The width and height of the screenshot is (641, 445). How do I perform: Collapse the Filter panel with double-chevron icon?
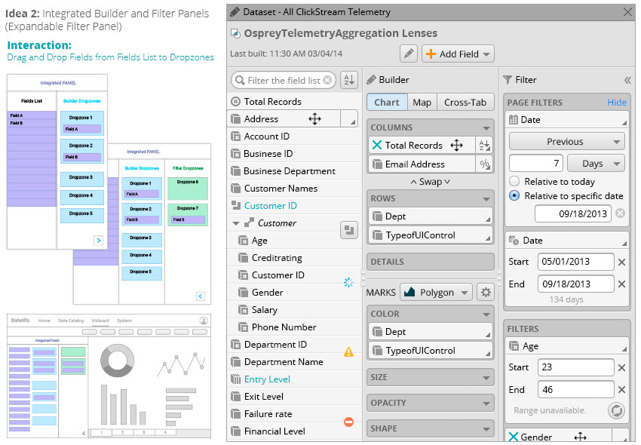click(x=627, y=80)
